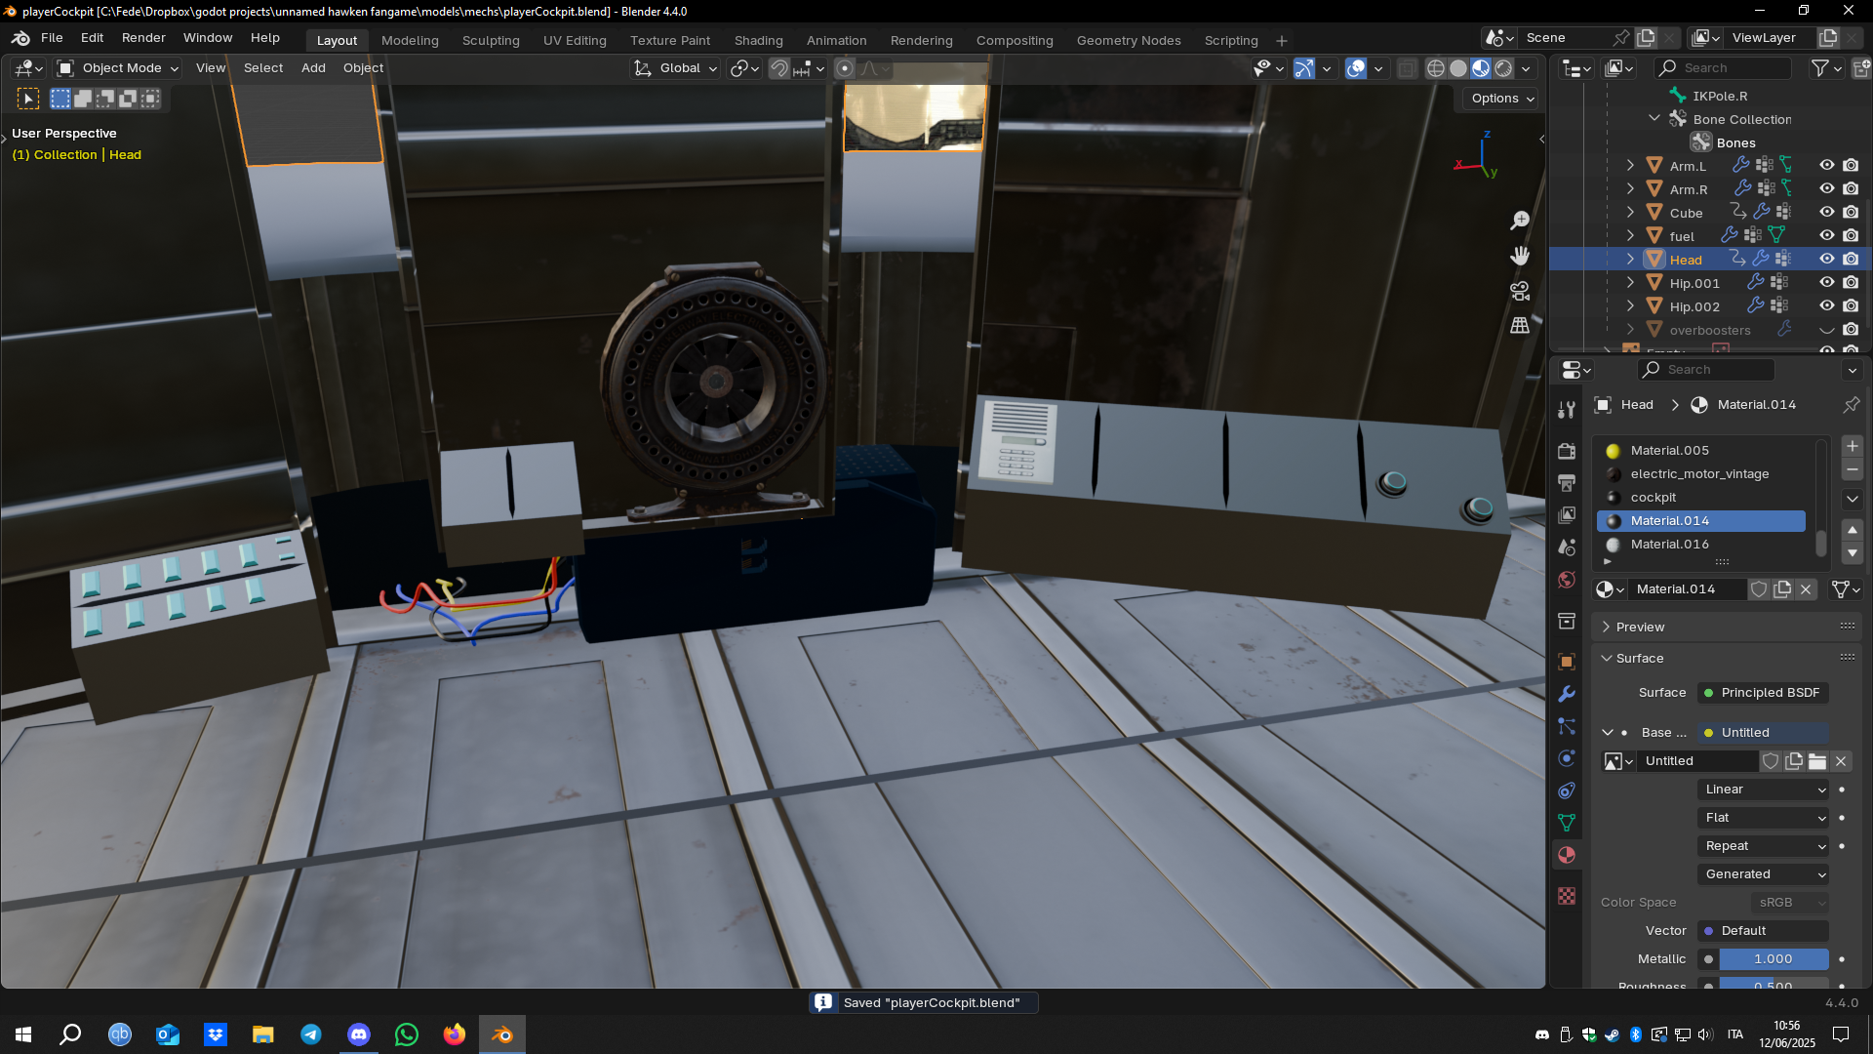Screen dimensions: 1873x1054
Task: Switch perspective/orthographic with the grid icon
Action: (x=1520, y=326)
